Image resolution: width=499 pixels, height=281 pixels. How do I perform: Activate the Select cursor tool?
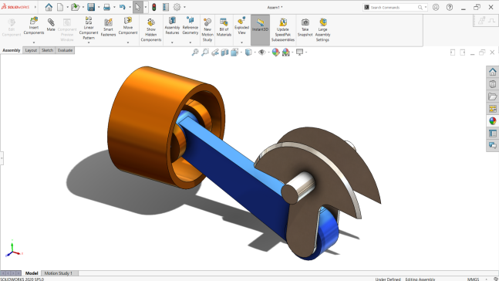point(137,7)
